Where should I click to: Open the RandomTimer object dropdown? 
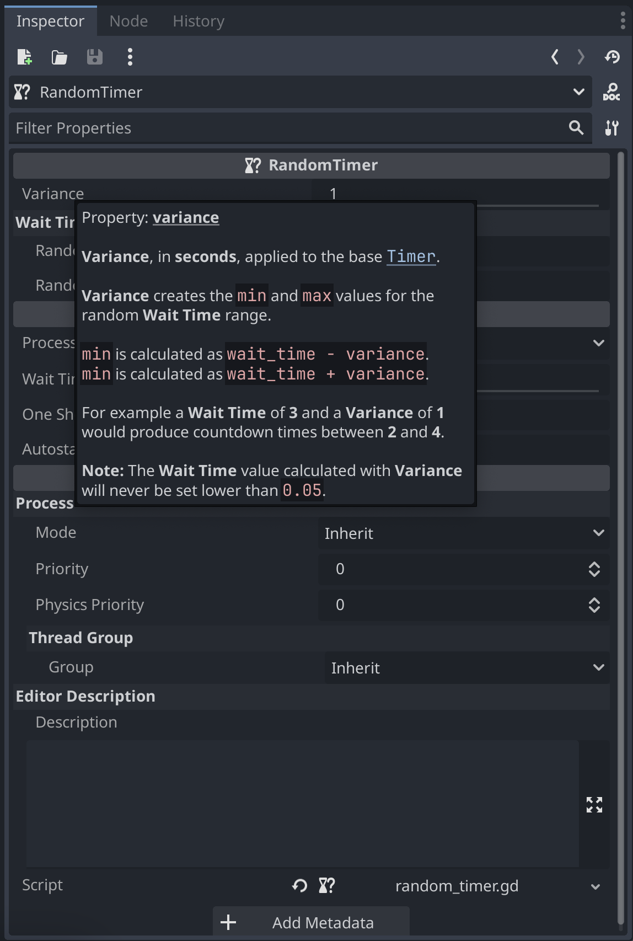pyautogui.click(x=301, y=92)
